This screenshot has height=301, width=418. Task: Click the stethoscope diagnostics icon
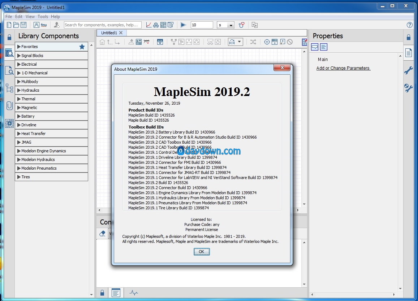[x=242, y=25]
